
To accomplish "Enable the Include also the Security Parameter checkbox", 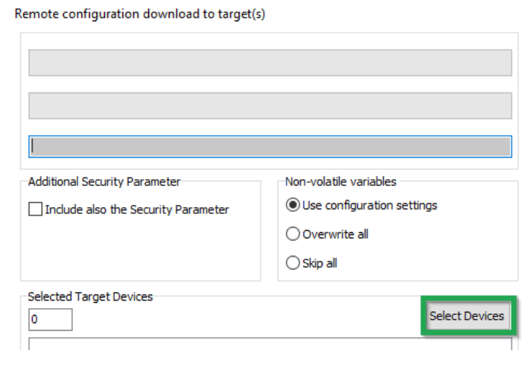I will coord(35,210).
